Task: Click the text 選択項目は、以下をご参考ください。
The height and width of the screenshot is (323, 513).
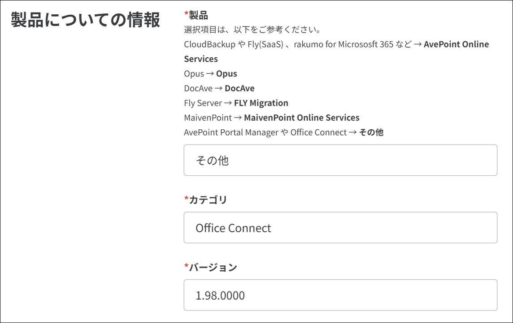Action: (x=253, y=30)
